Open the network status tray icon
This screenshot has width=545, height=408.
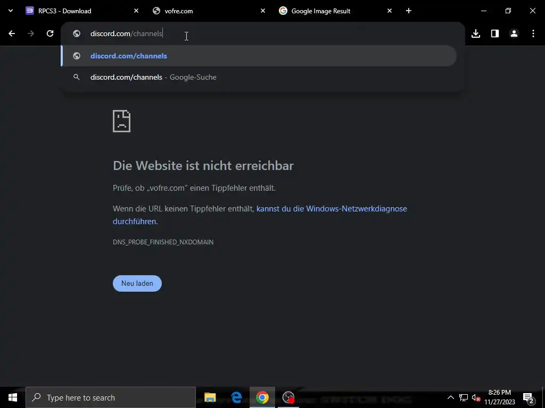click(x=464, y=397)
